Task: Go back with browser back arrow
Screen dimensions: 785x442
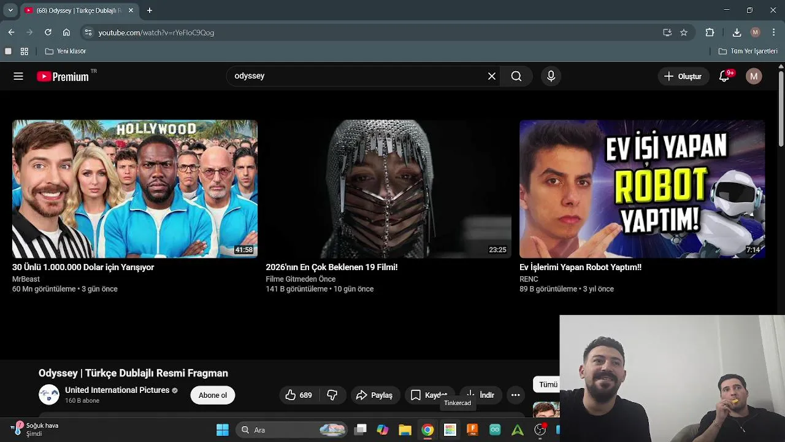Action: pyautogui.click(x=11, y=33)
